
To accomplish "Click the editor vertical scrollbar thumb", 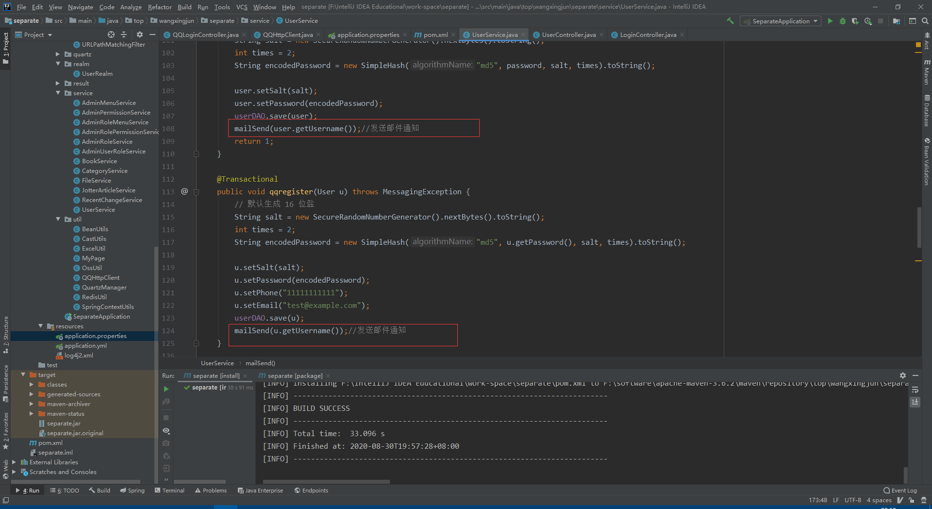I will pos(919,227).
